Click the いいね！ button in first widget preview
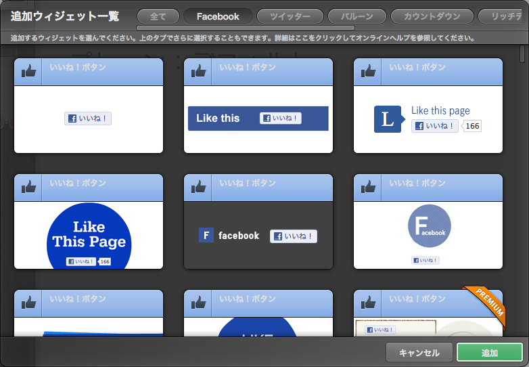 click(x=88, y=118)
